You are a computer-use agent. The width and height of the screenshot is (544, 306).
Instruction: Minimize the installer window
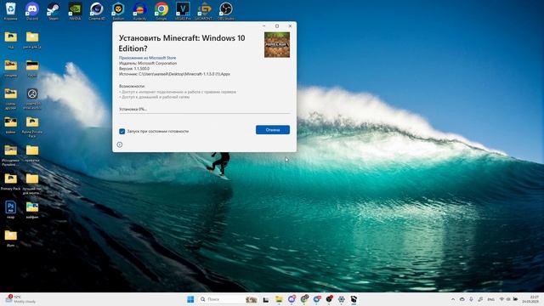[264, 26]
